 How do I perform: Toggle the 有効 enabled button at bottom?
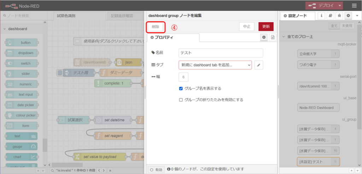156,170
